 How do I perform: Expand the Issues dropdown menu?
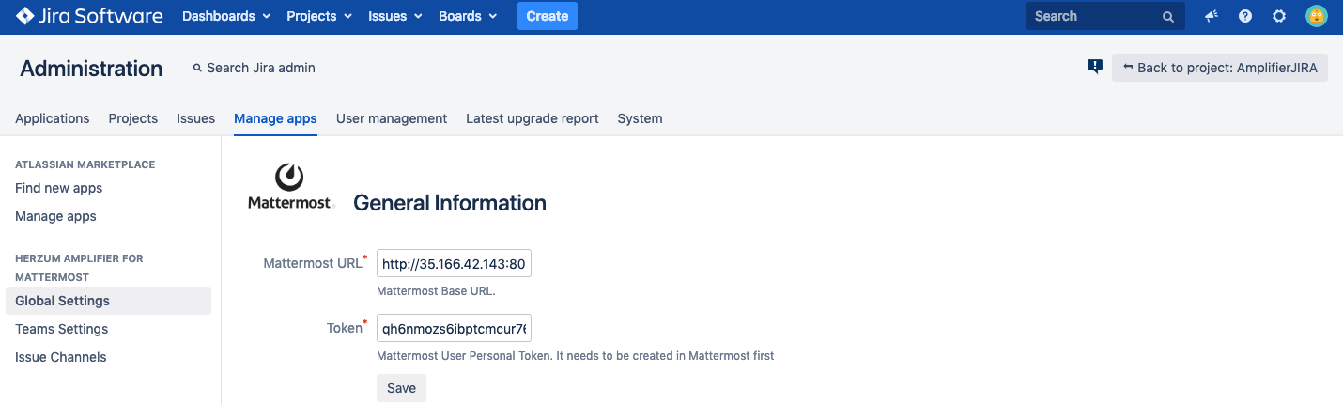(395, 16)
